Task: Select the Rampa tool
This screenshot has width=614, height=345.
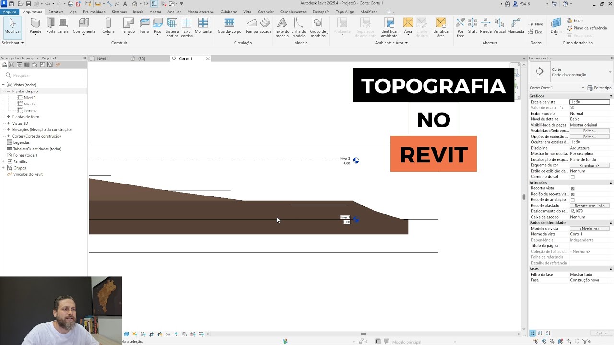Action: coord(252,26)
